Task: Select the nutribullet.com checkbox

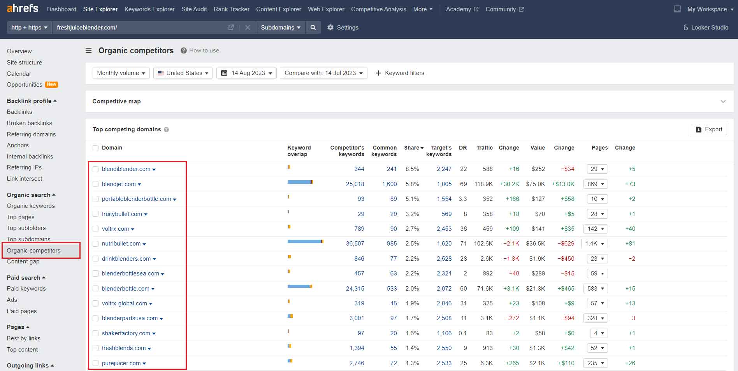Action: tap(95, 244)
